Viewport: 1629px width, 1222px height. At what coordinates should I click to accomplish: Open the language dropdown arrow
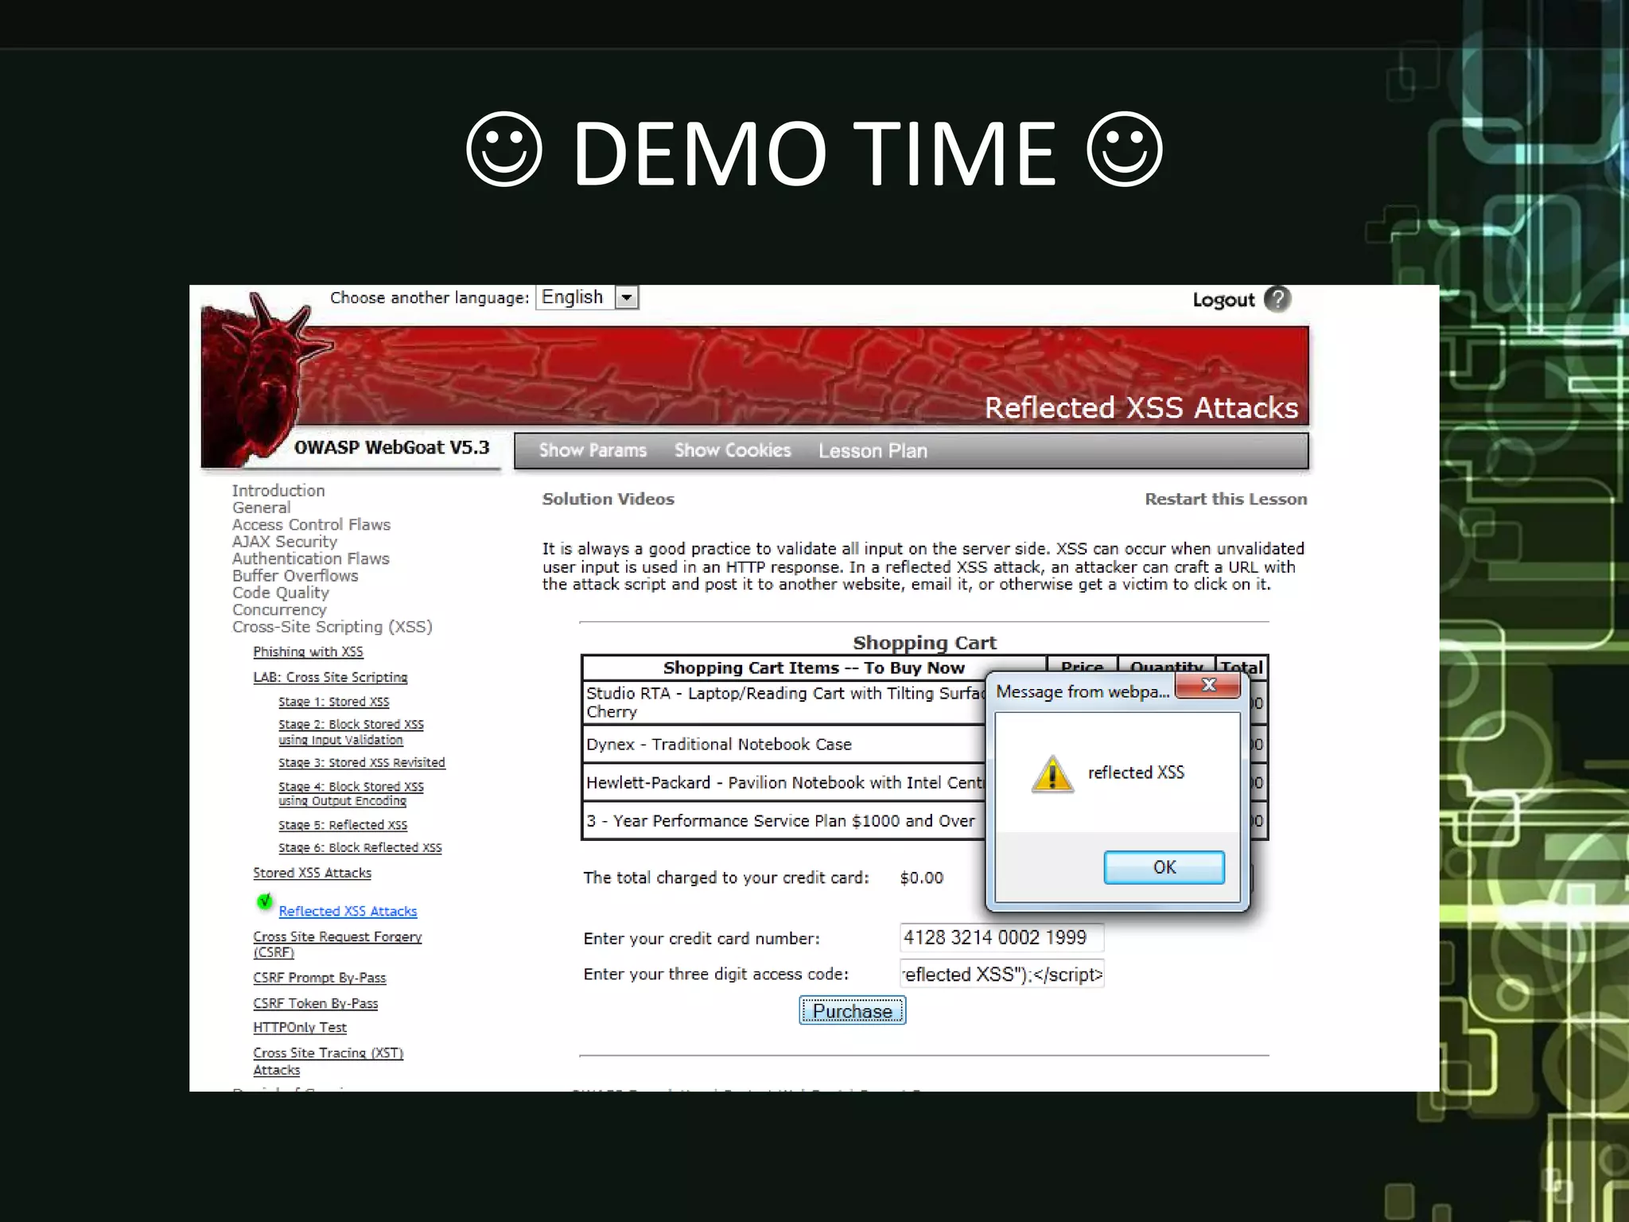[627, 298]
